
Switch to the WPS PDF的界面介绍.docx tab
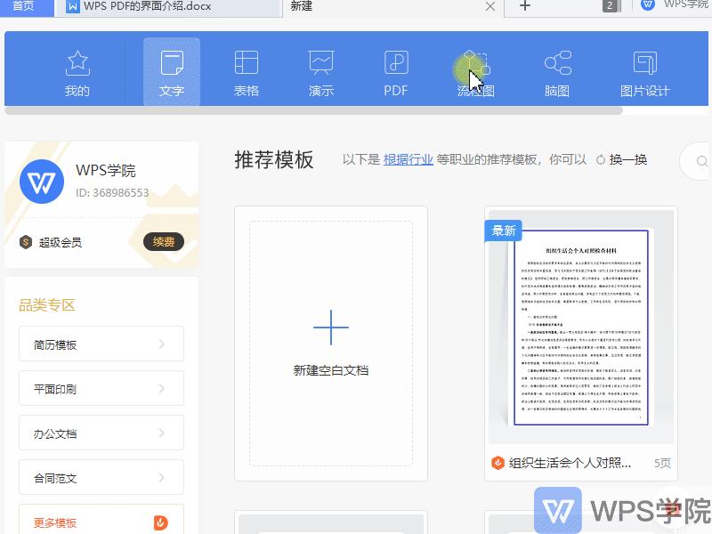pos(148,9)
